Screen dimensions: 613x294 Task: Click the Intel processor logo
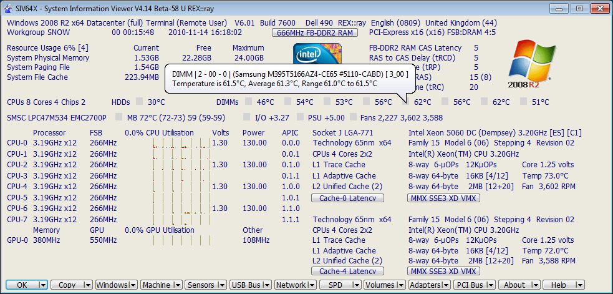pyautogui.click(x=317, y=54)
